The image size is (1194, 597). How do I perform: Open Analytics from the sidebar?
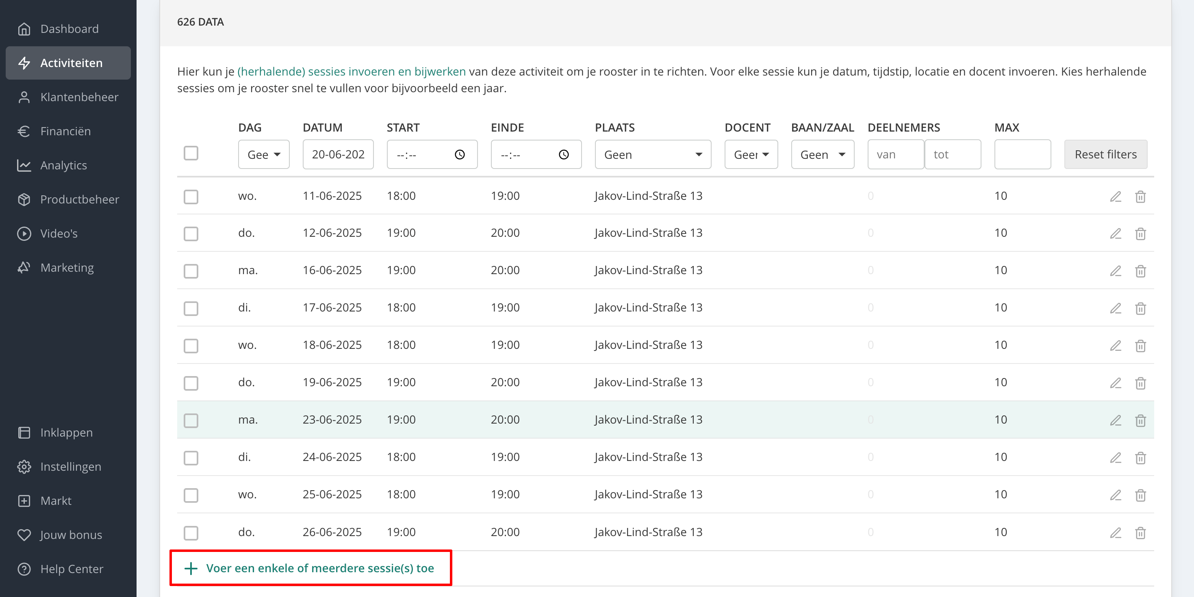(x=63, y=165)
